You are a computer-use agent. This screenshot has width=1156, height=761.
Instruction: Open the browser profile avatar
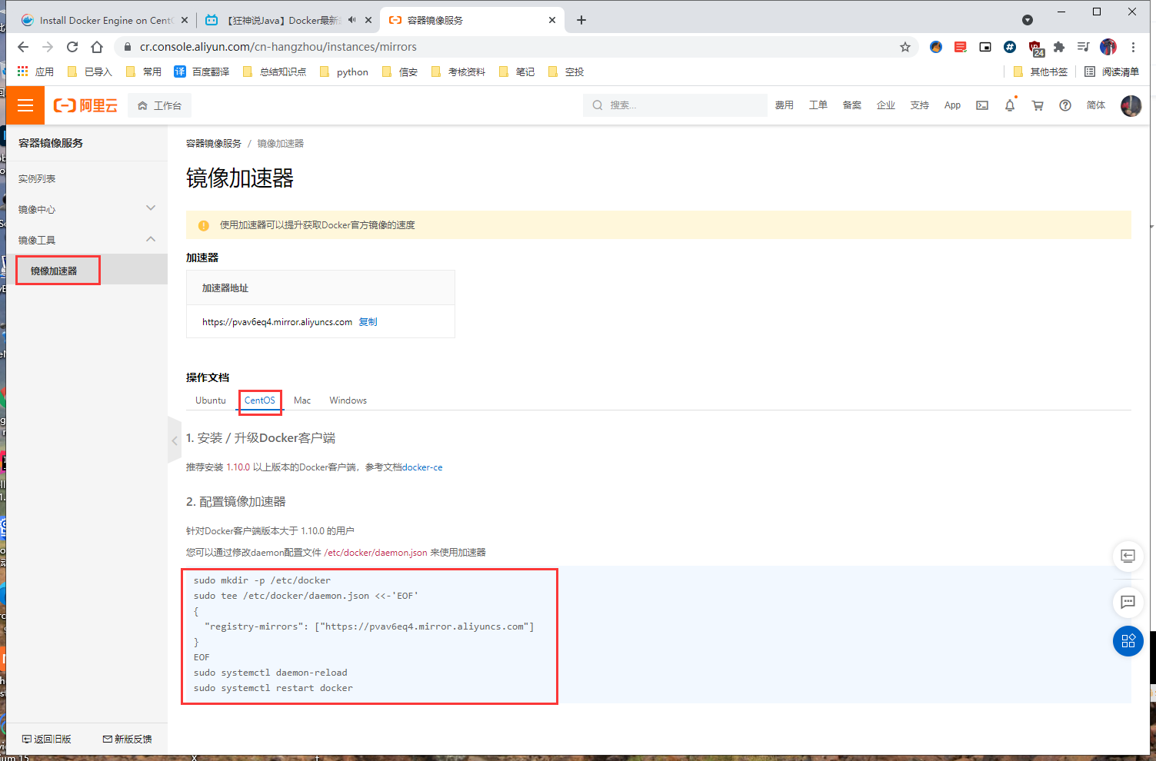point(1108,47)
